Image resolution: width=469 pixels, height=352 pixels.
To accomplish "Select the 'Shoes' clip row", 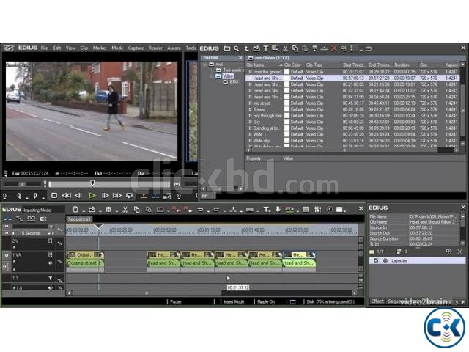I will (352, 109).
